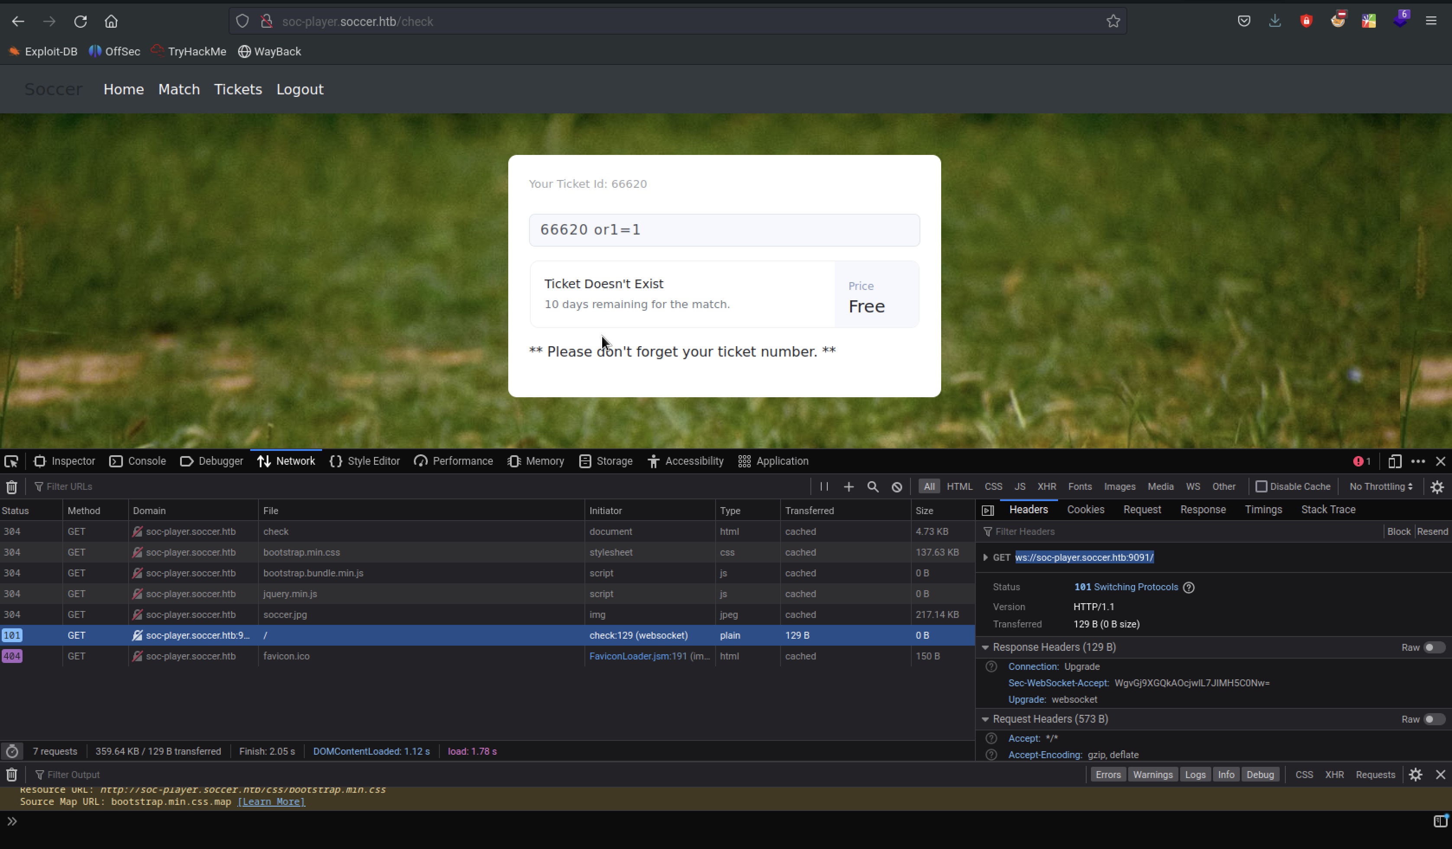Toggle responsive design mode icon
Viewport: 1452px width, 849px height.
1395,461
